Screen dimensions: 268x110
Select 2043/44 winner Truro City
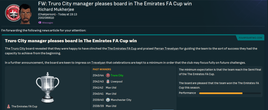point(117,75)
